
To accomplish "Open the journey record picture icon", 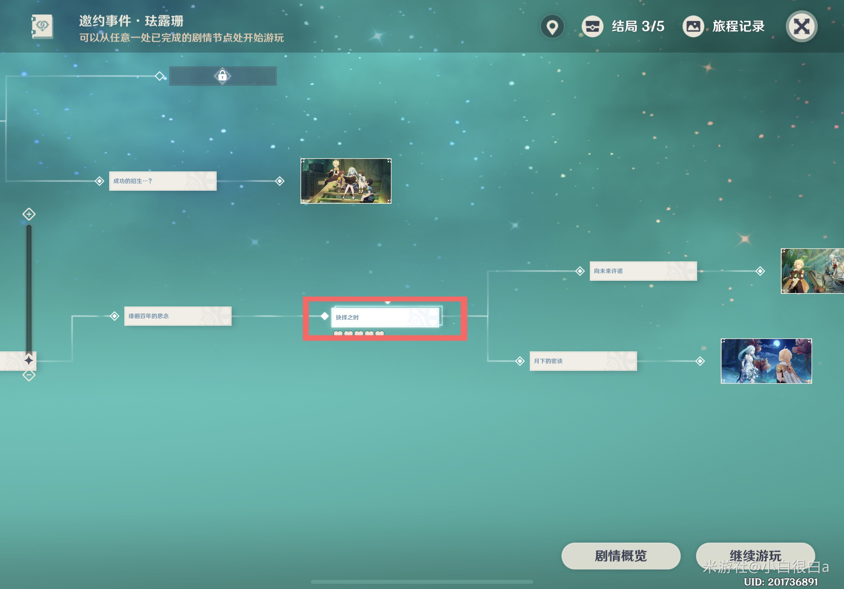I will (693, 26).
